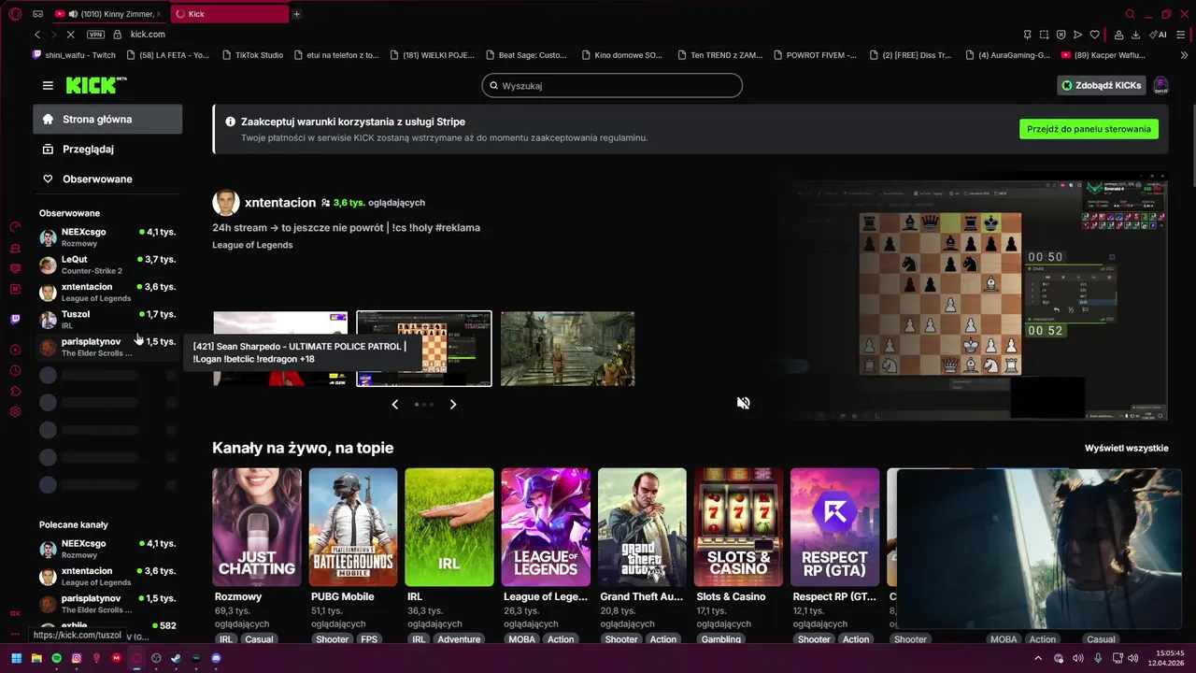Viewport: 1196px width, 673px height.
Task: Switch to the YouTube Kinny Zimmer tab
Action: 110,14
